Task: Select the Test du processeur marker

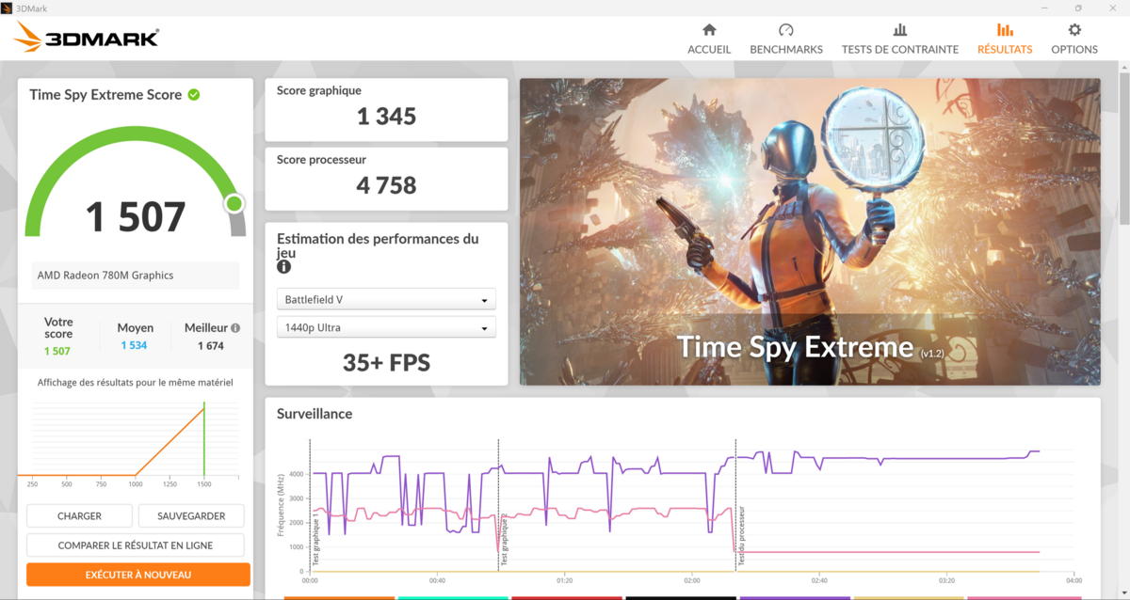Action: point(742,538)
